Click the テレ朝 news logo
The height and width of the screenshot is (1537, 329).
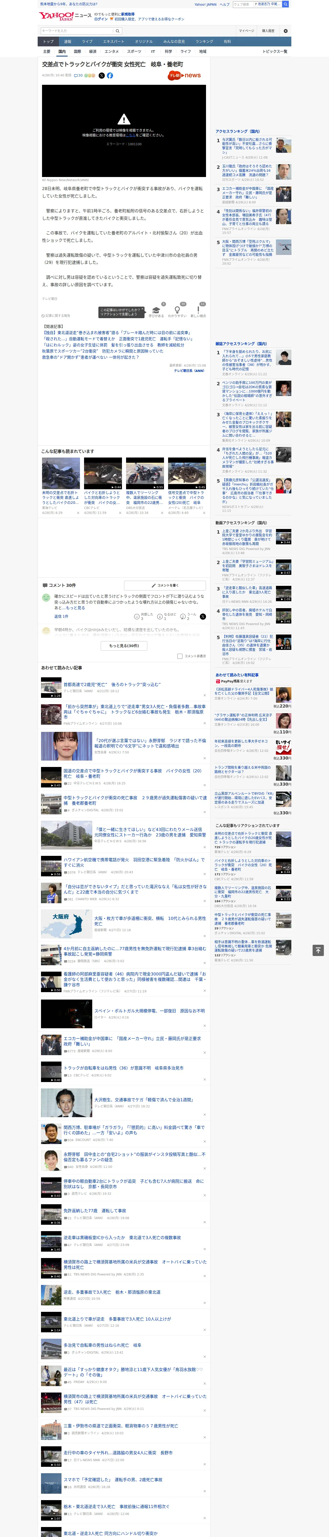click(184, 76)
